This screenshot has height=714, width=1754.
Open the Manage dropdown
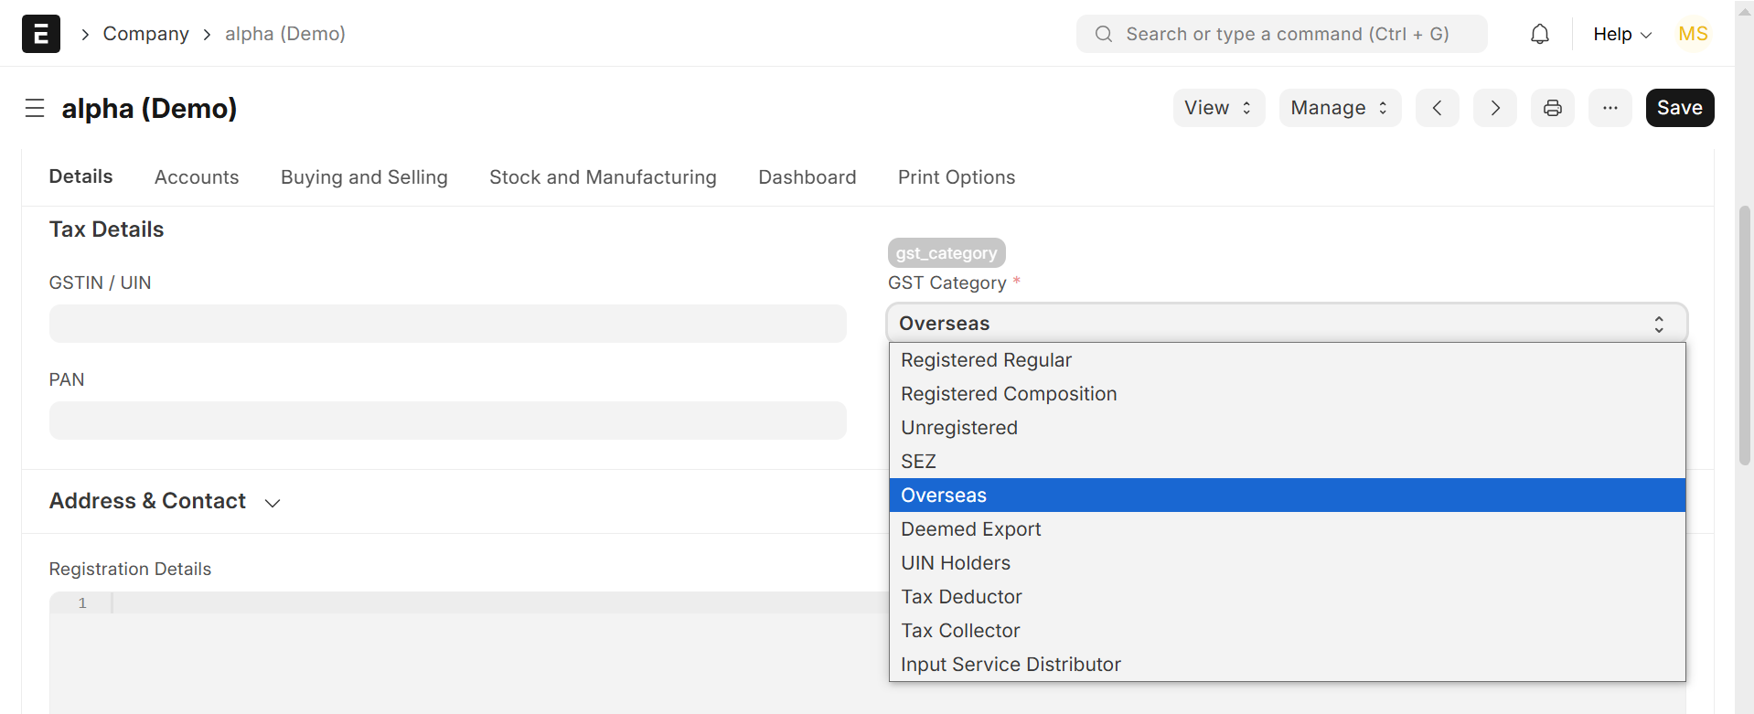1339,108
